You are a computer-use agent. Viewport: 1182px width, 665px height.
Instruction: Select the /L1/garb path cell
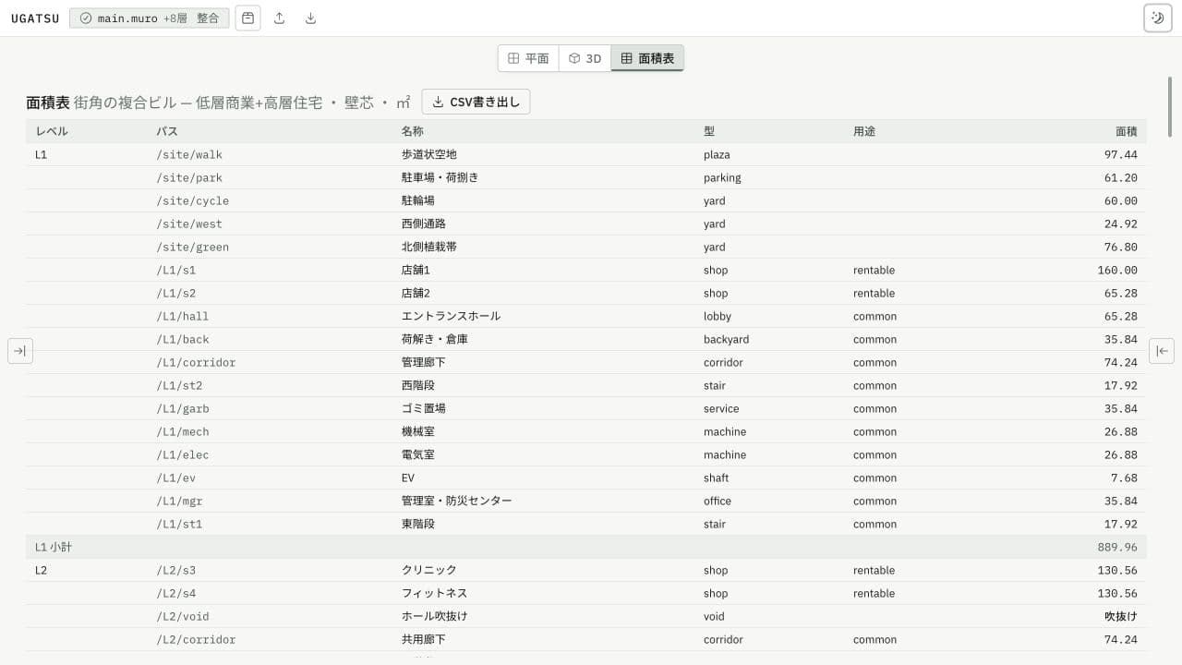pos(183,408)
